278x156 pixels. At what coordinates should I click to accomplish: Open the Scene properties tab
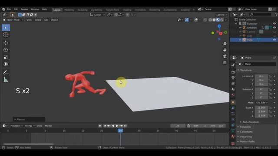233,89
